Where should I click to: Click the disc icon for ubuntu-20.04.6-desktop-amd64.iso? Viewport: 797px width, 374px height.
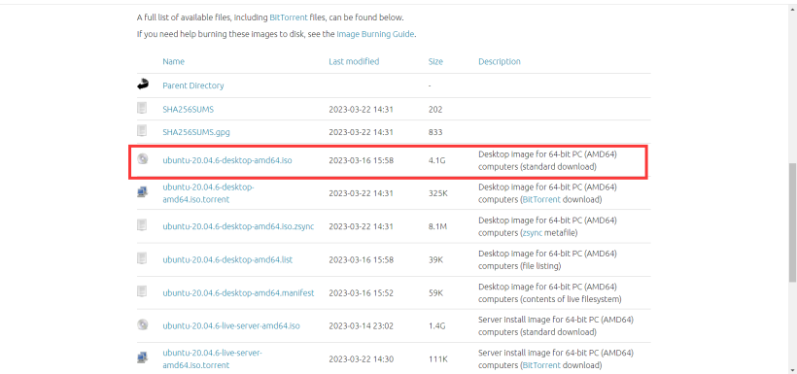143,159
